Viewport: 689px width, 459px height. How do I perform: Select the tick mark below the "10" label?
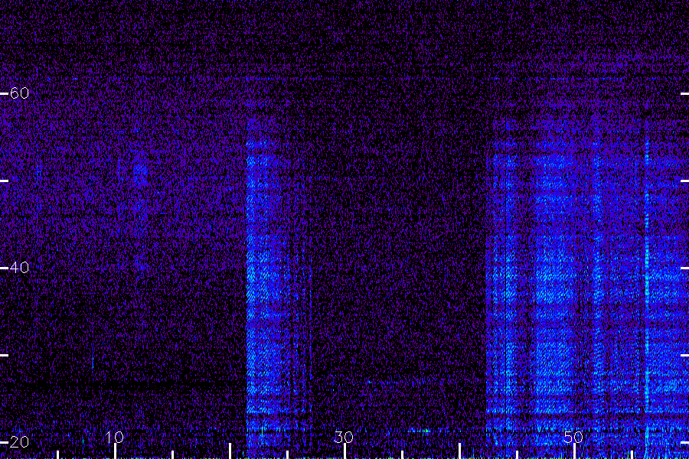click(x=115, y=451)
